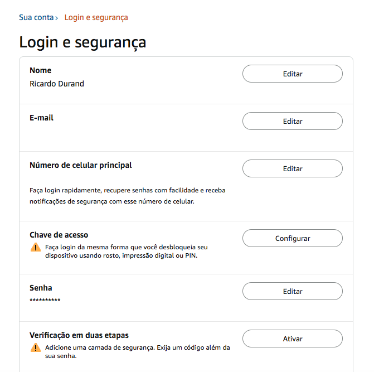Click the Login e segurança page heading

coord(82,43)
